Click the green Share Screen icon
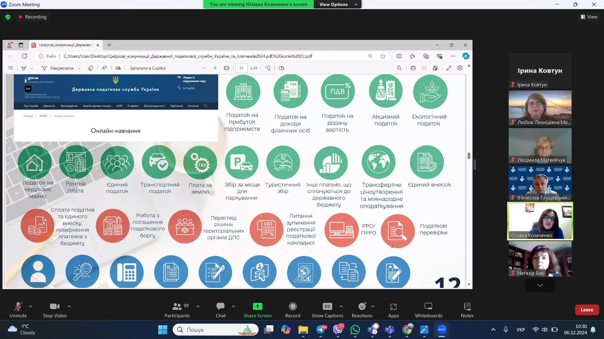 tap(257, 306)
